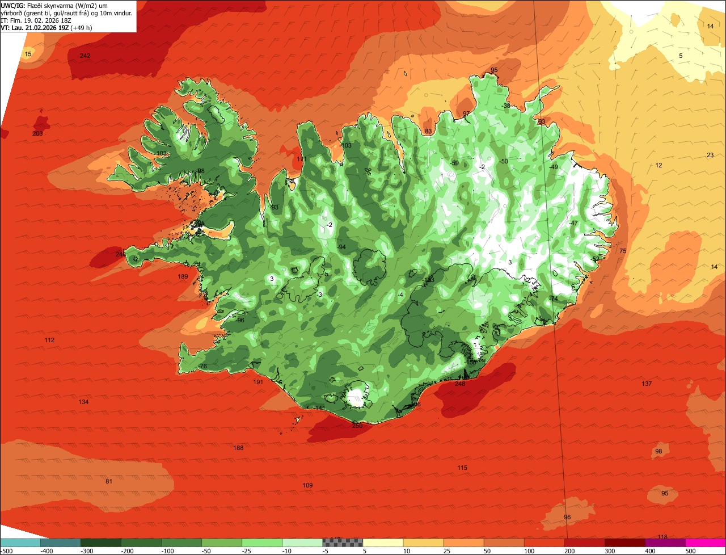Click the legend label -300
Image resolution: width=726 pixels, height=555 pixels.
click(87, 550)
